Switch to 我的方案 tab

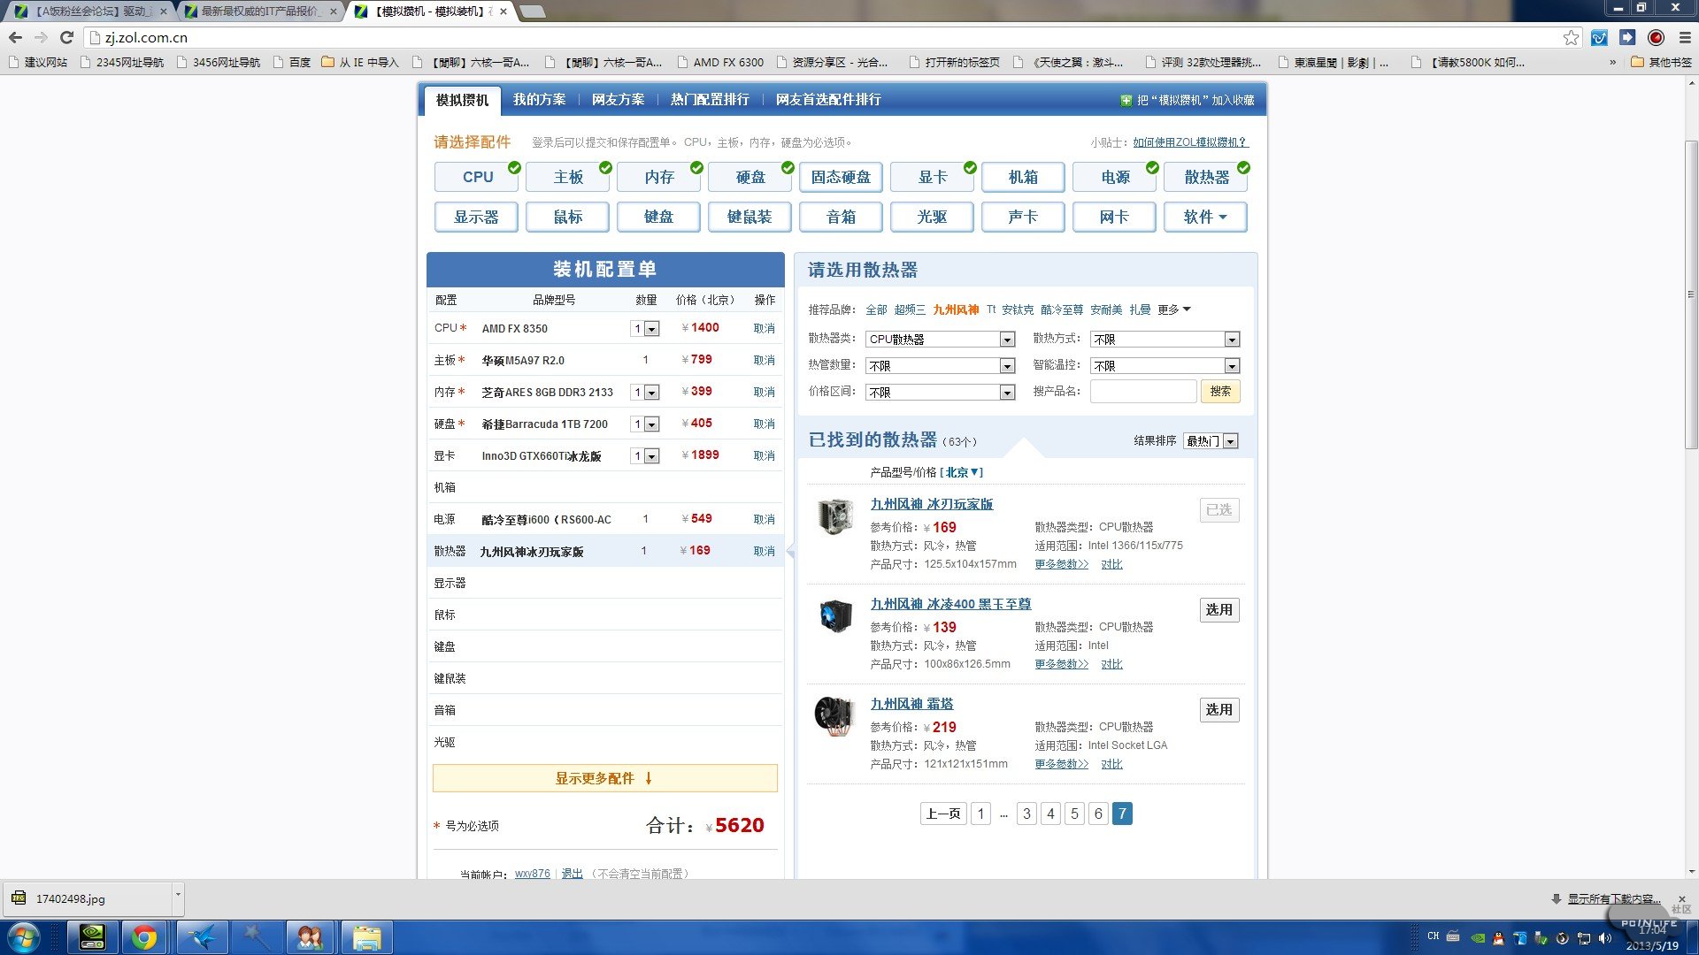[x=539, y=100]
